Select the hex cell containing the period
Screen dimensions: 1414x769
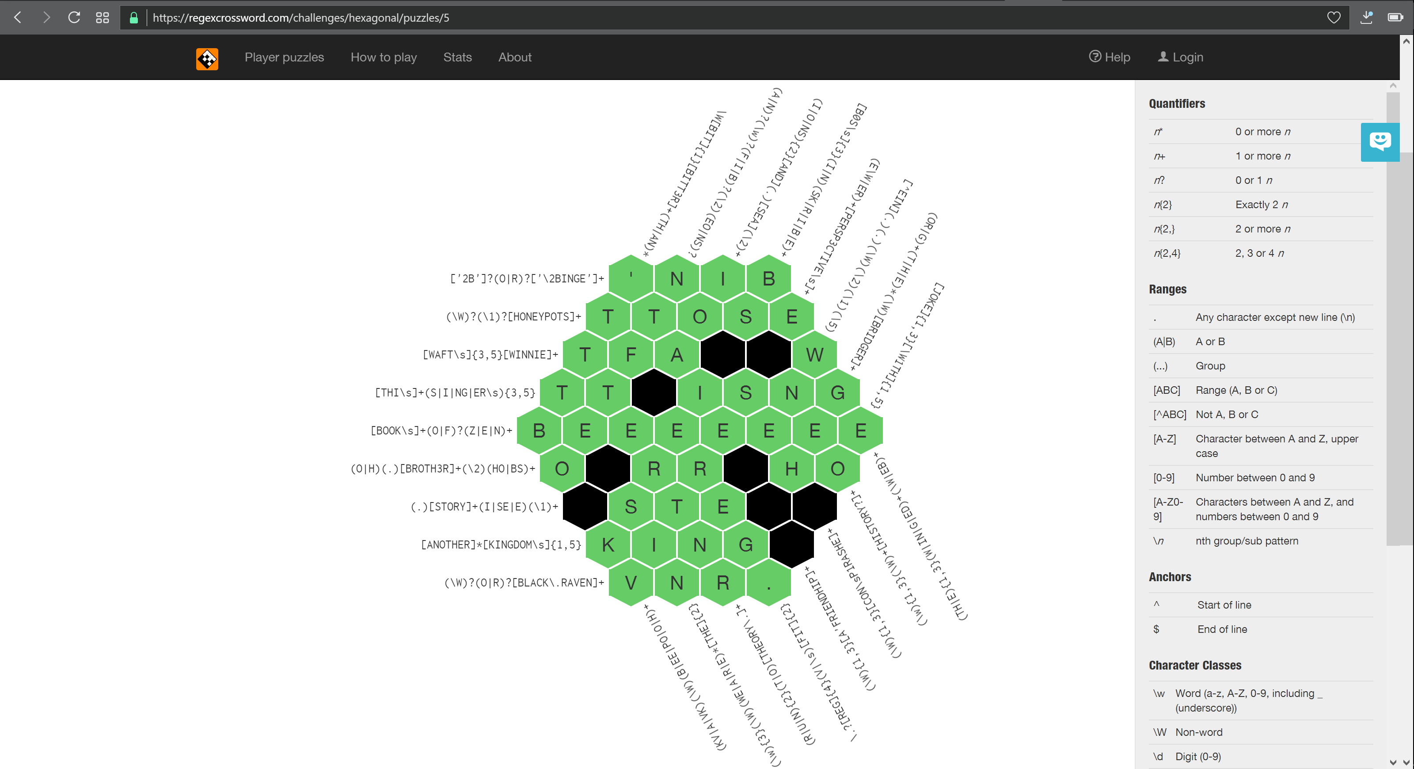(x=768, y=582)
